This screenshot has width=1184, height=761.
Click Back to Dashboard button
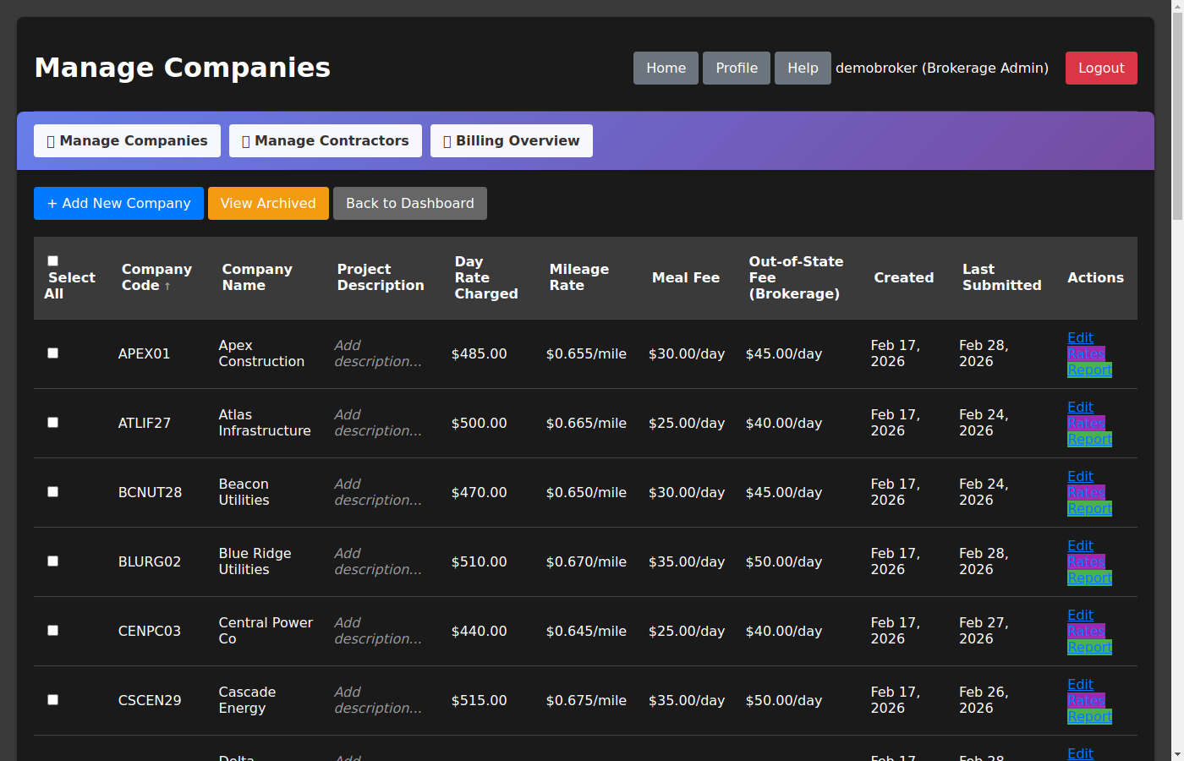(410, 203)
